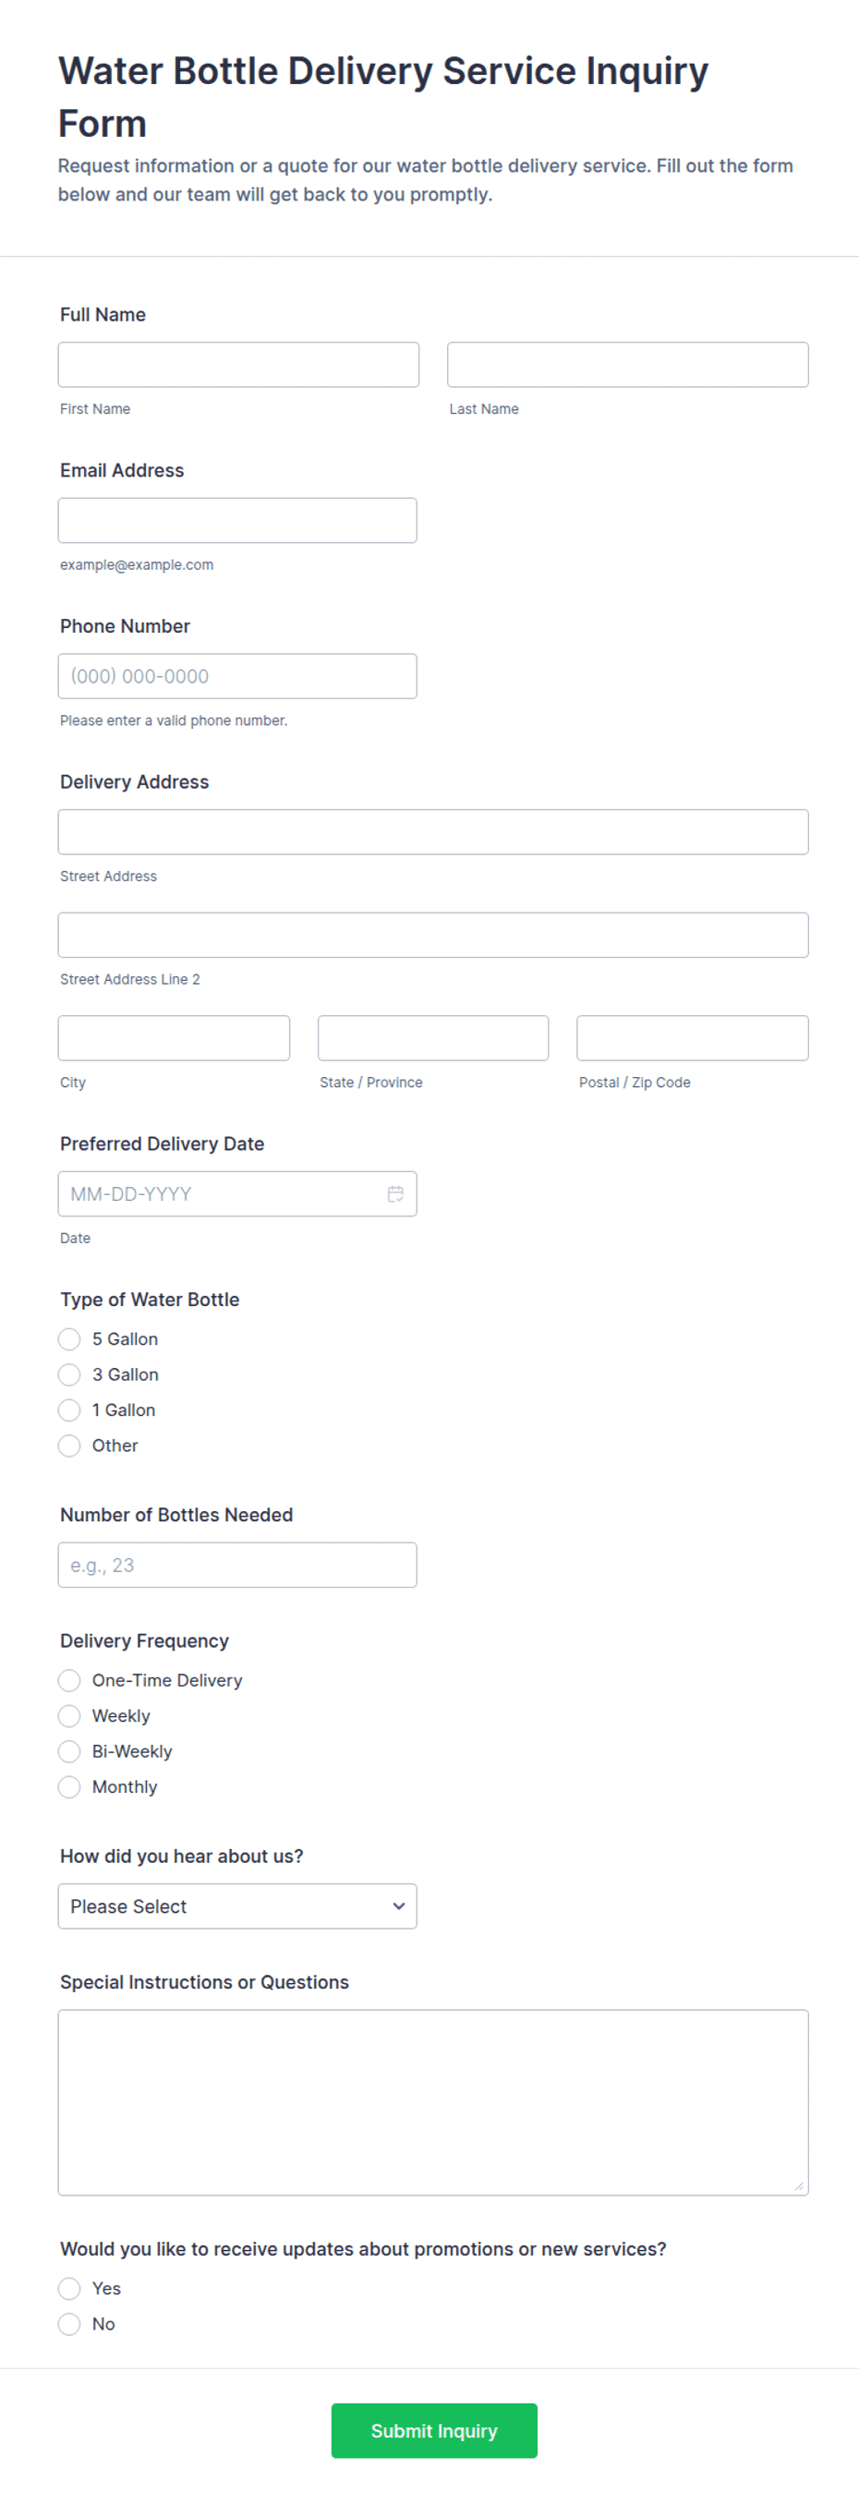This screenshot has width=859, height=2504.
Task: Click the Email Address field
Action: click(x=237, y=520)
